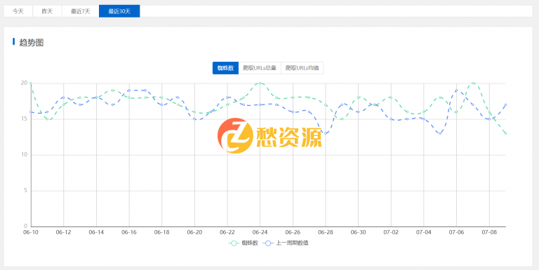Click x-axis label 06-12
Image resolution: width=539 pixels, height=270 pixels.
(x=64, y=232)
